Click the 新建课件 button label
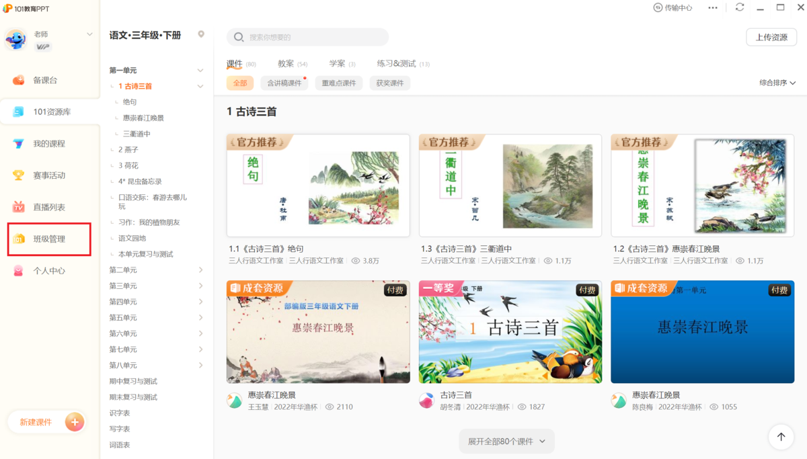The image size is (807, 459). [36, 422]
